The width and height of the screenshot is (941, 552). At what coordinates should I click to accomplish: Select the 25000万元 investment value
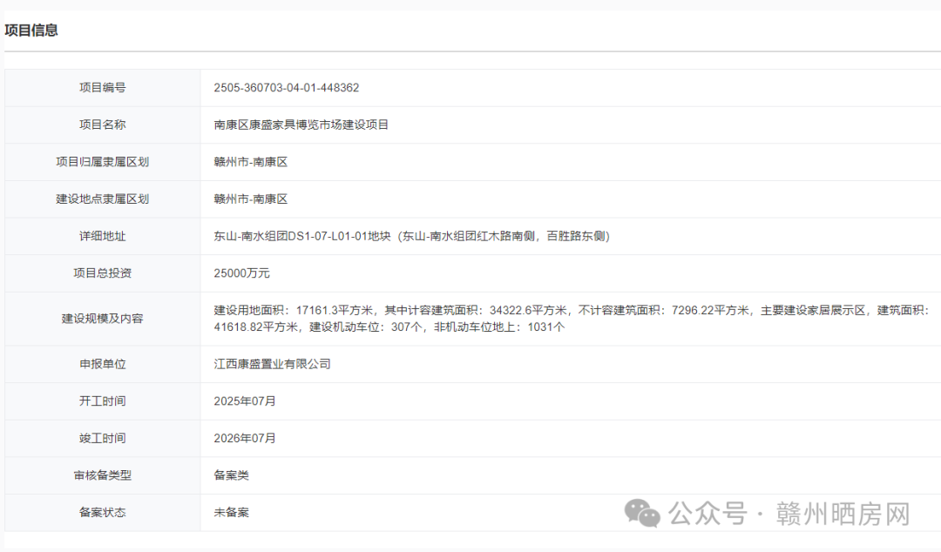(242, 273)
